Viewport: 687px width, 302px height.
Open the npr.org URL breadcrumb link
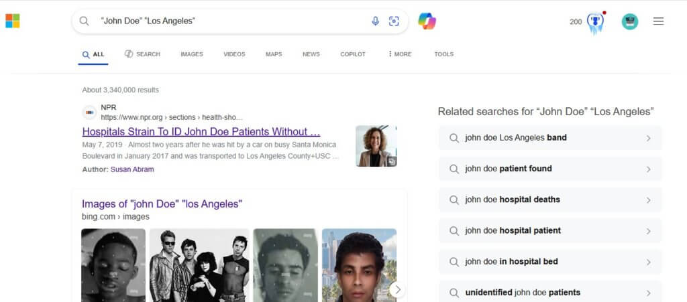[171, 117]
